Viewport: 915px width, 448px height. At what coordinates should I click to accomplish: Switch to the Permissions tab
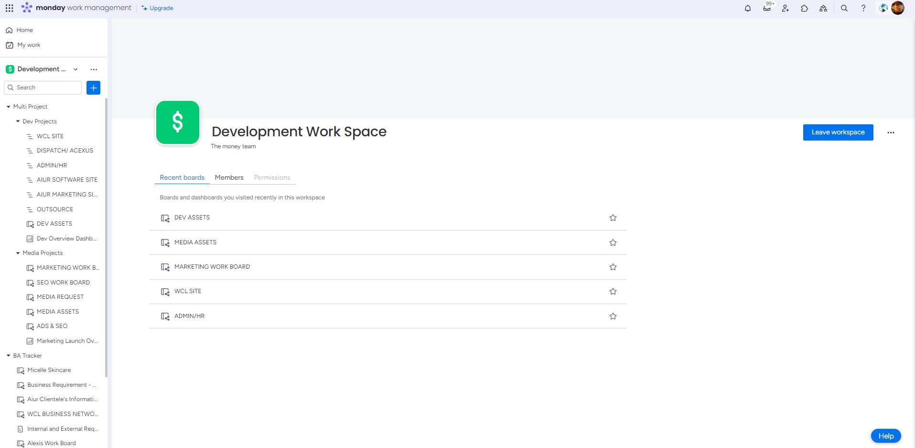click(272, 177)
